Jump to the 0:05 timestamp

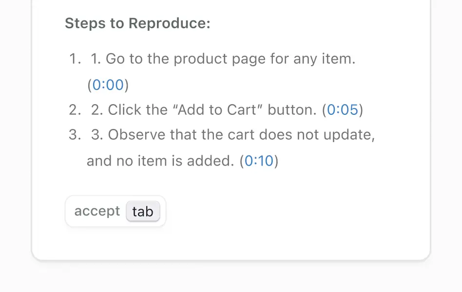[343, 110]
